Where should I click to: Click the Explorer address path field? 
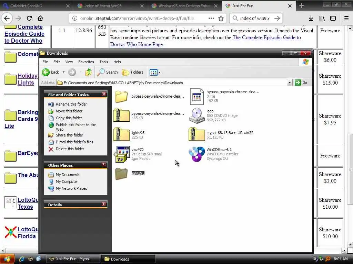[172, 83]
